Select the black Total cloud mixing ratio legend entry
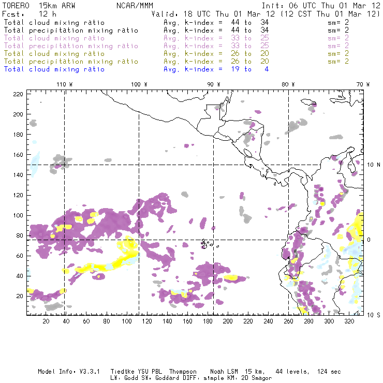 click(x=54, y=23)
